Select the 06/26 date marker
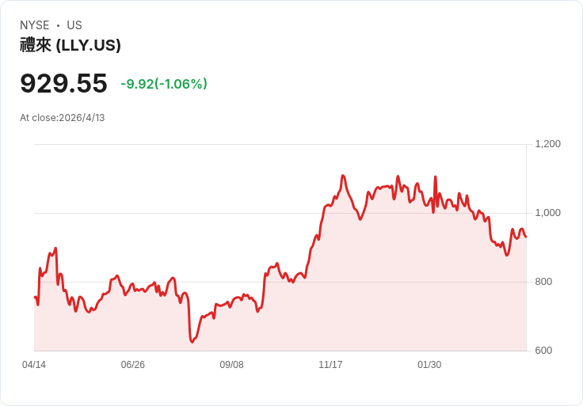Screen dimensions: 583x406 pos(133,365)
